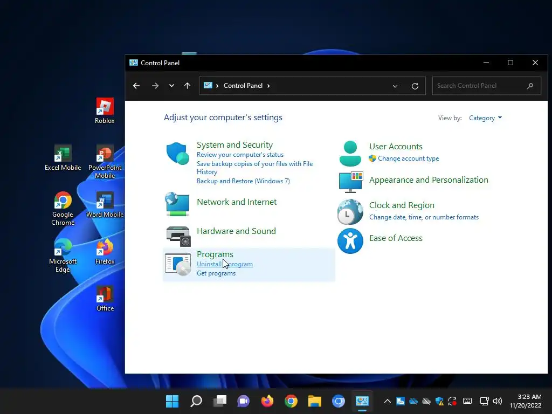Open the Windows Start button
The image size is (552, 414).
coord(172,401)
